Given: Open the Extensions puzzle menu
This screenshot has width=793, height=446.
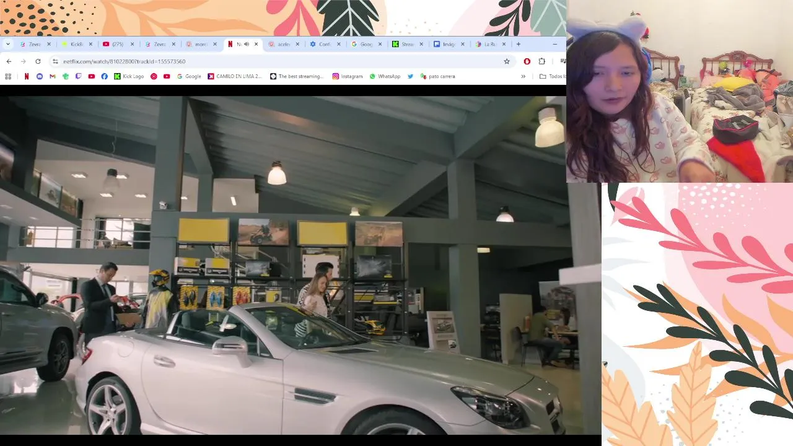Looking at the screenshot, I should pos(542,61).
